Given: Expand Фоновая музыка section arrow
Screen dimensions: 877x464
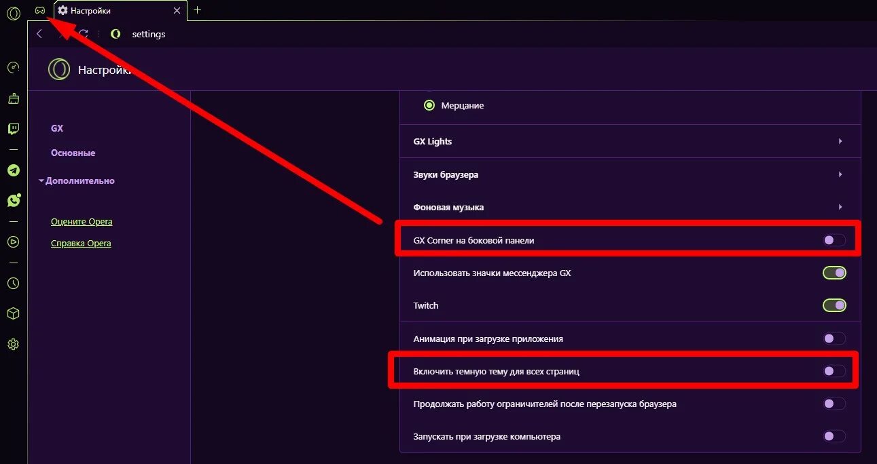Looking at the screenshot, I should [840, 207].
